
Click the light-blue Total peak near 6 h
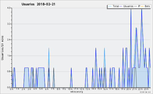click(49, 48)
